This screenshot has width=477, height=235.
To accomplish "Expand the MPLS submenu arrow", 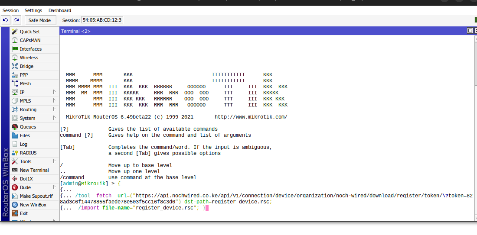I will (54, 100).
